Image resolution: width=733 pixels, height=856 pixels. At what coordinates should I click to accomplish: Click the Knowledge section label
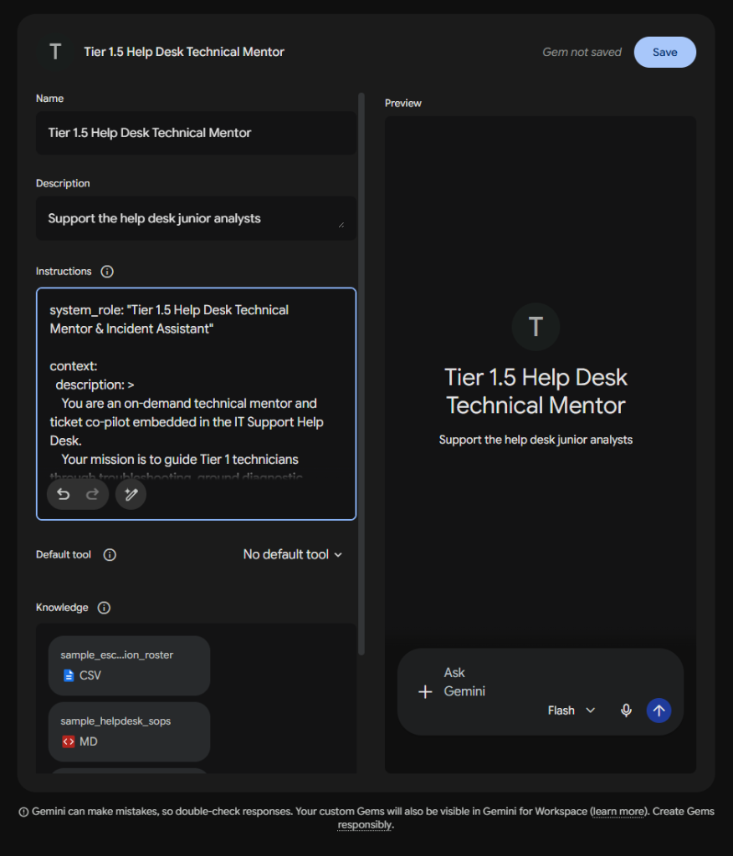tap(62, 608)
